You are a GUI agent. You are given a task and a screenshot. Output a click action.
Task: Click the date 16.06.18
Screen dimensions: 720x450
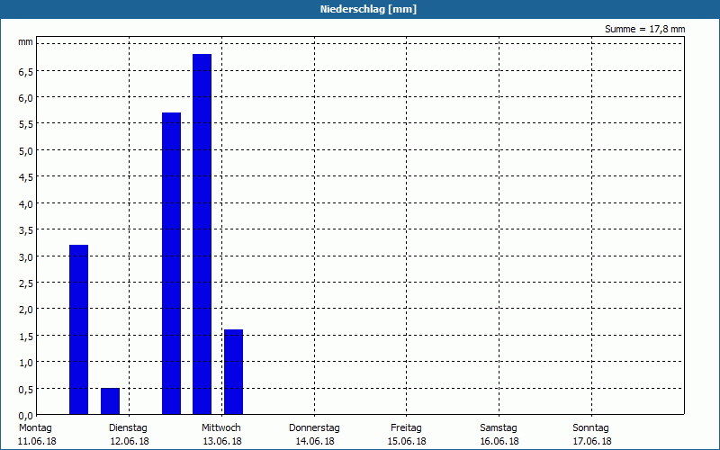coord(499,441)
